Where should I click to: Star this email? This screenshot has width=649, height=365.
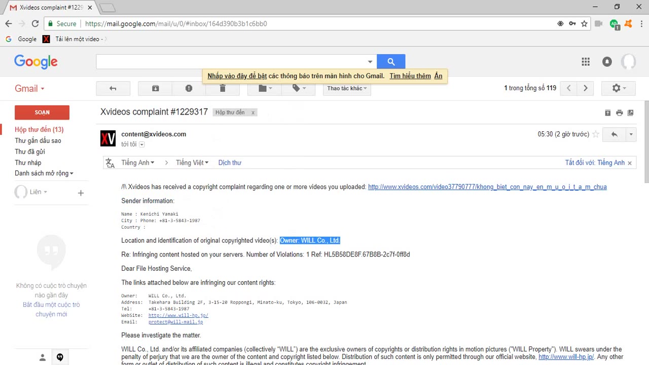pos(596,134)
